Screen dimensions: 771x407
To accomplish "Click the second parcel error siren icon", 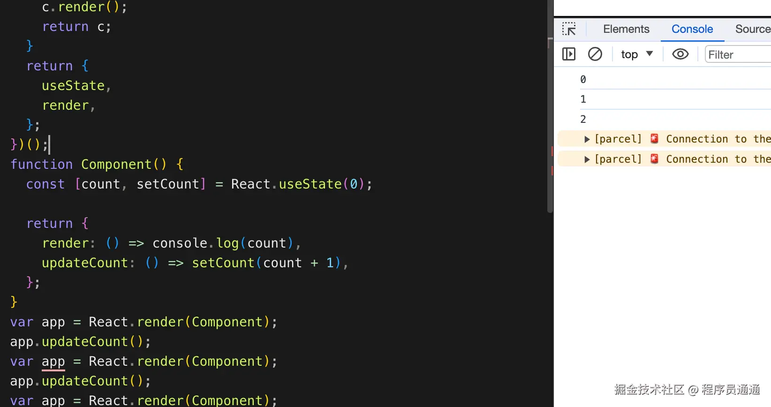I will 655,159.
